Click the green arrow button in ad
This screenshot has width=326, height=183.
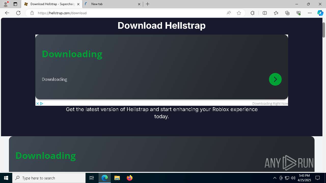[275, 79]
